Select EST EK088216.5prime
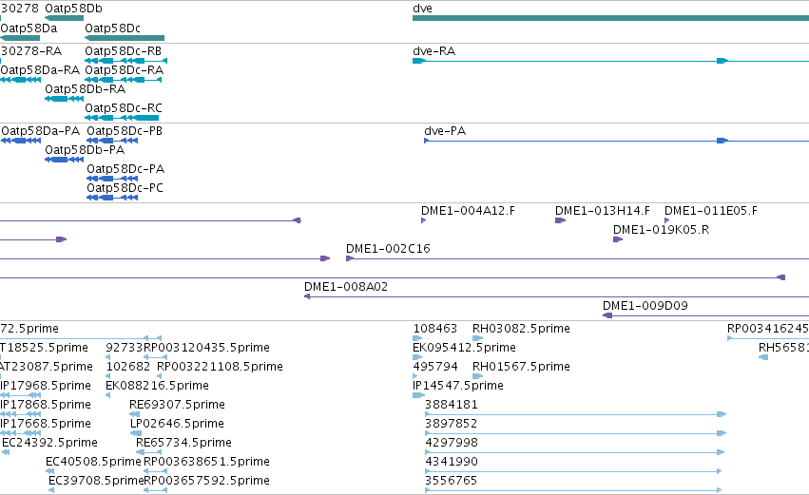This screenshot has height=495, width=809. tap(157, 386)
